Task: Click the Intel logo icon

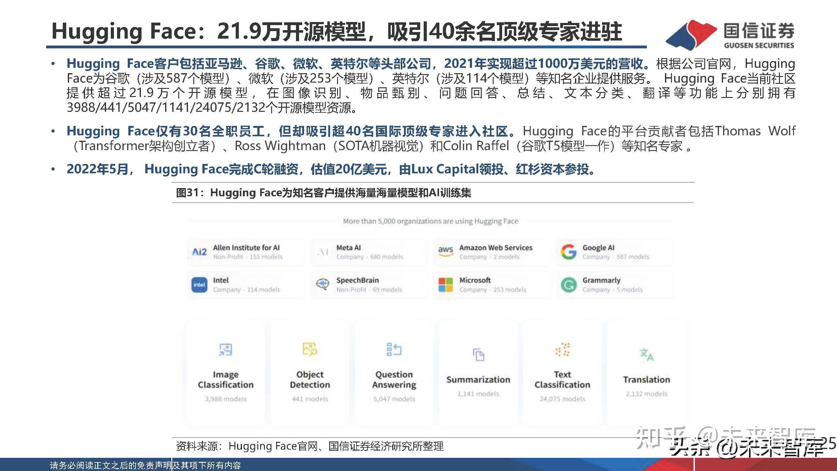Action: pos(199,285)
